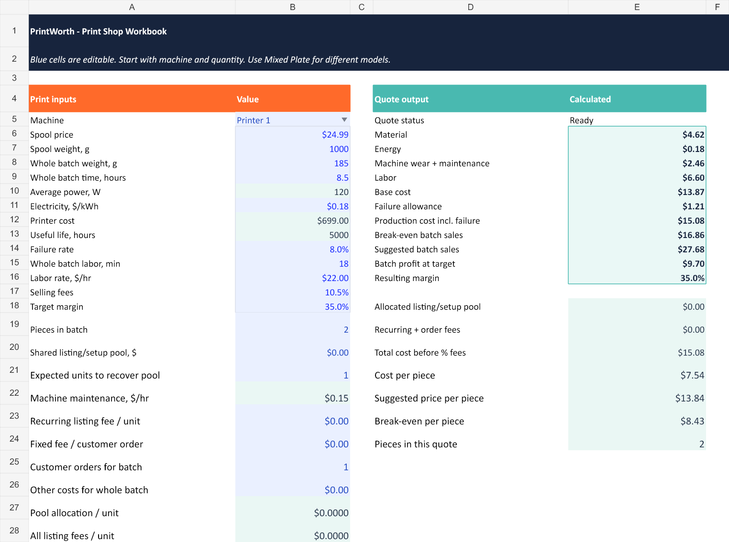Click Resulting margin output 35.0%
Image resolution: width=729 pixels, height=542 pixels.
point(637,278)
